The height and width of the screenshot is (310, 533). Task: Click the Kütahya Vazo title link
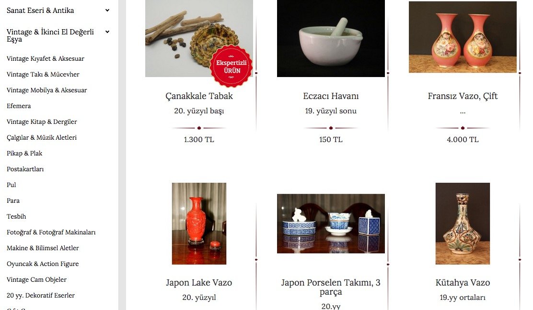tap(463, 283)
